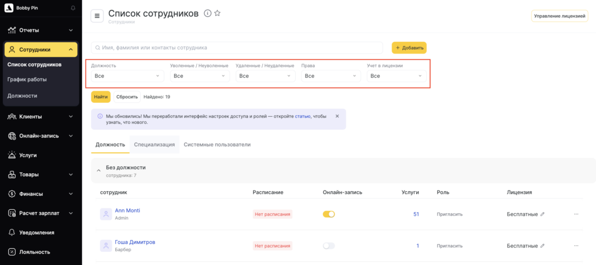Open the three-dot menu for Ann Monti
This screenshot has height=265, width=596.
click(576, 214)
